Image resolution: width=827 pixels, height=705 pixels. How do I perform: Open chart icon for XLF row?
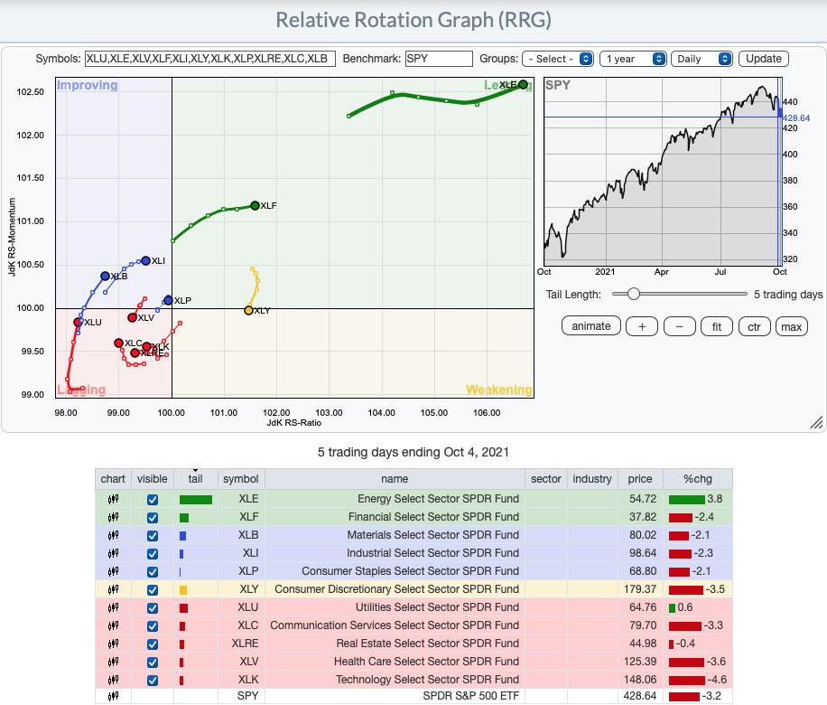coord(113,517)
